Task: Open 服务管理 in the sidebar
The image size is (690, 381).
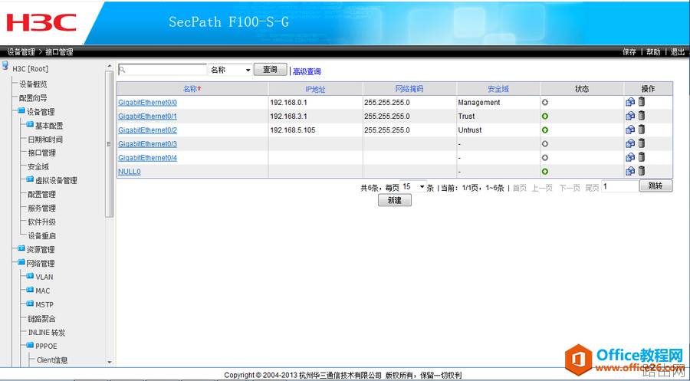Action: coord(42,208)
